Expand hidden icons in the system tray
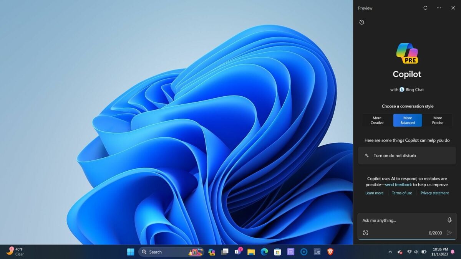The width and height of the screenshot is (461, 259). click(x=390, y=252)
